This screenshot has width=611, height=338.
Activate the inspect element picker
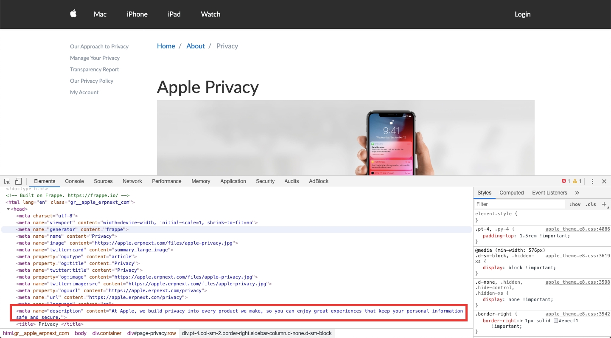coord(7,181)
